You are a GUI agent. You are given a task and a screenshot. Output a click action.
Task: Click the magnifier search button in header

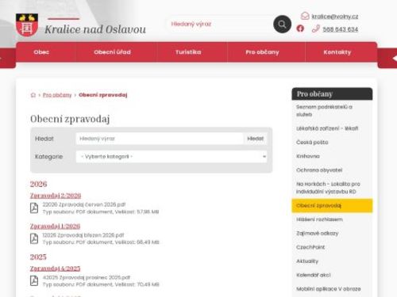point(282,24)
